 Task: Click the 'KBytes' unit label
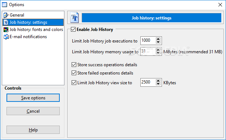click(169, 83)
